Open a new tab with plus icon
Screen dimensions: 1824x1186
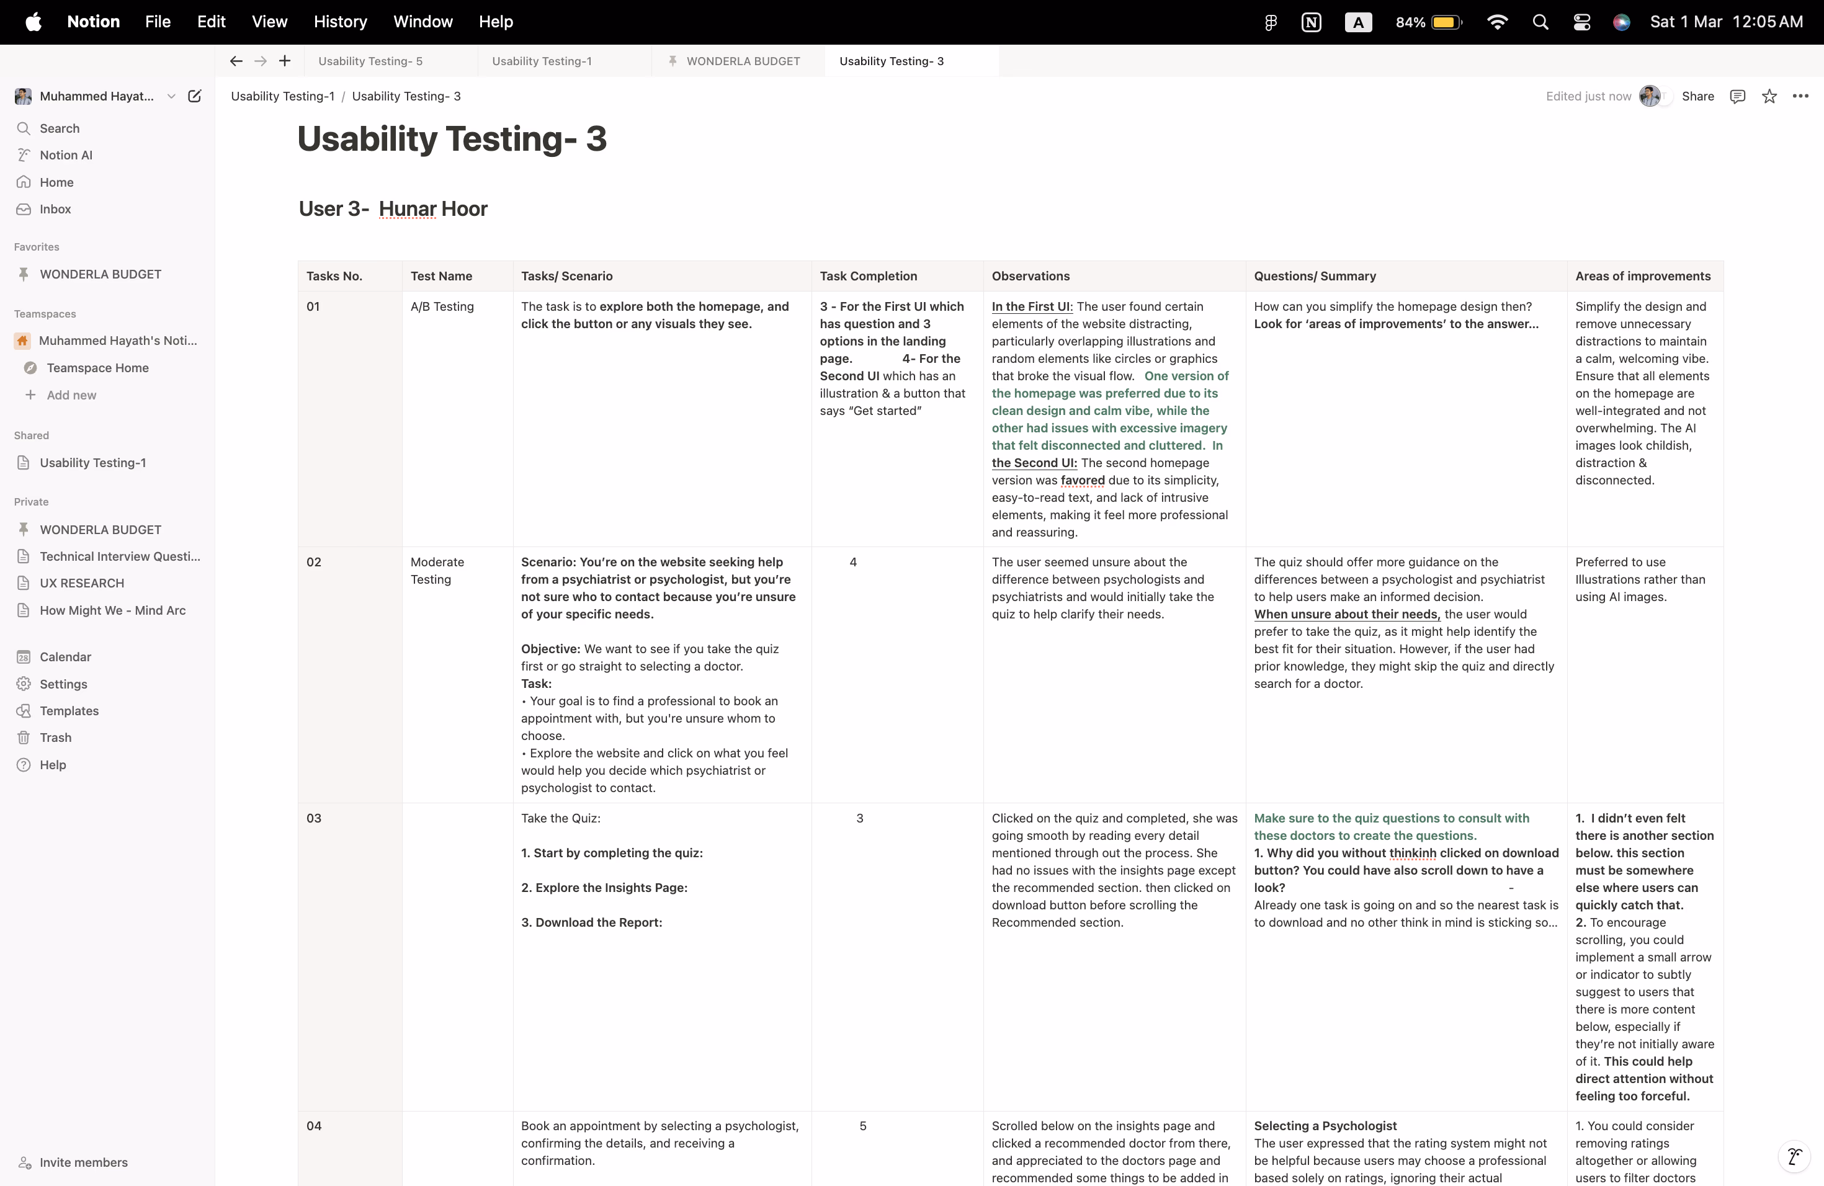pyautogui.click(x=285, y=61)
